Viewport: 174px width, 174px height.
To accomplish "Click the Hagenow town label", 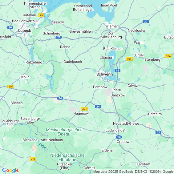I will click(81, 113).
